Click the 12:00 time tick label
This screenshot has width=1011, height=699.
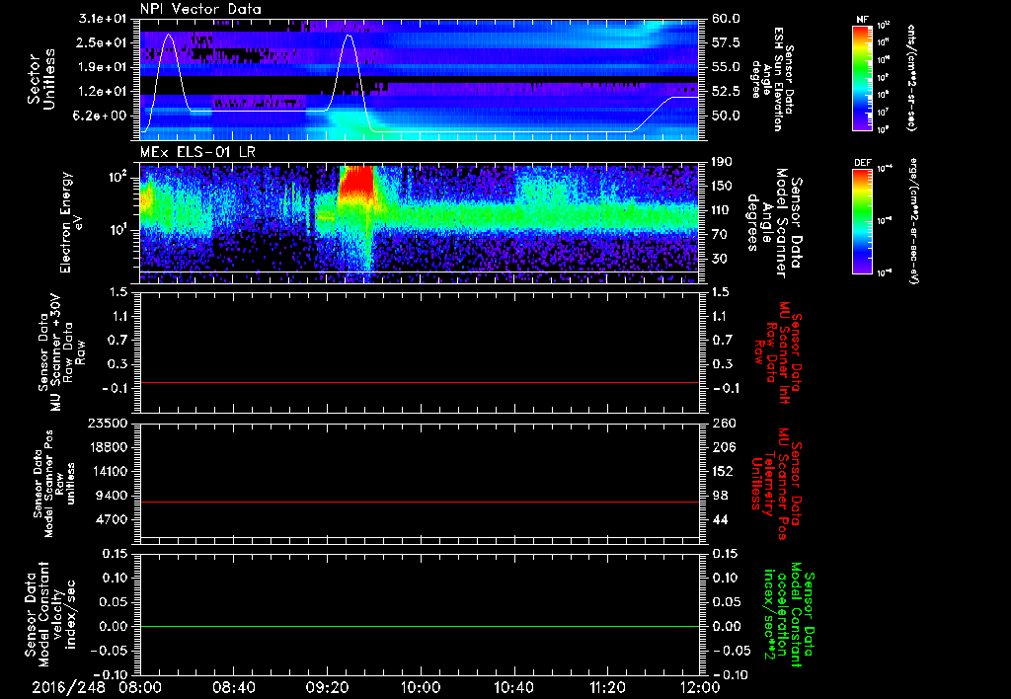click(700, 687)
